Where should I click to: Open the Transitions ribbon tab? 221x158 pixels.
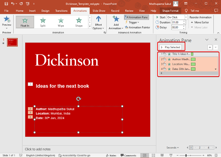pos(61,11)
